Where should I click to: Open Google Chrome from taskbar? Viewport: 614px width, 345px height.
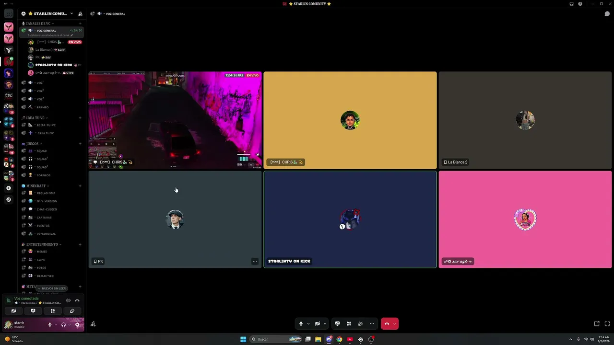[x=339, y=339]
